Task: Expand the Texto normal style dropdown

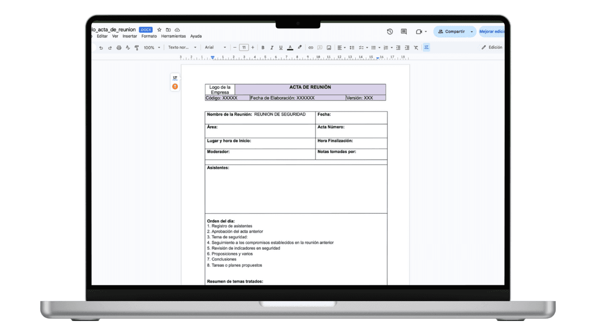Action: (182, 47)
